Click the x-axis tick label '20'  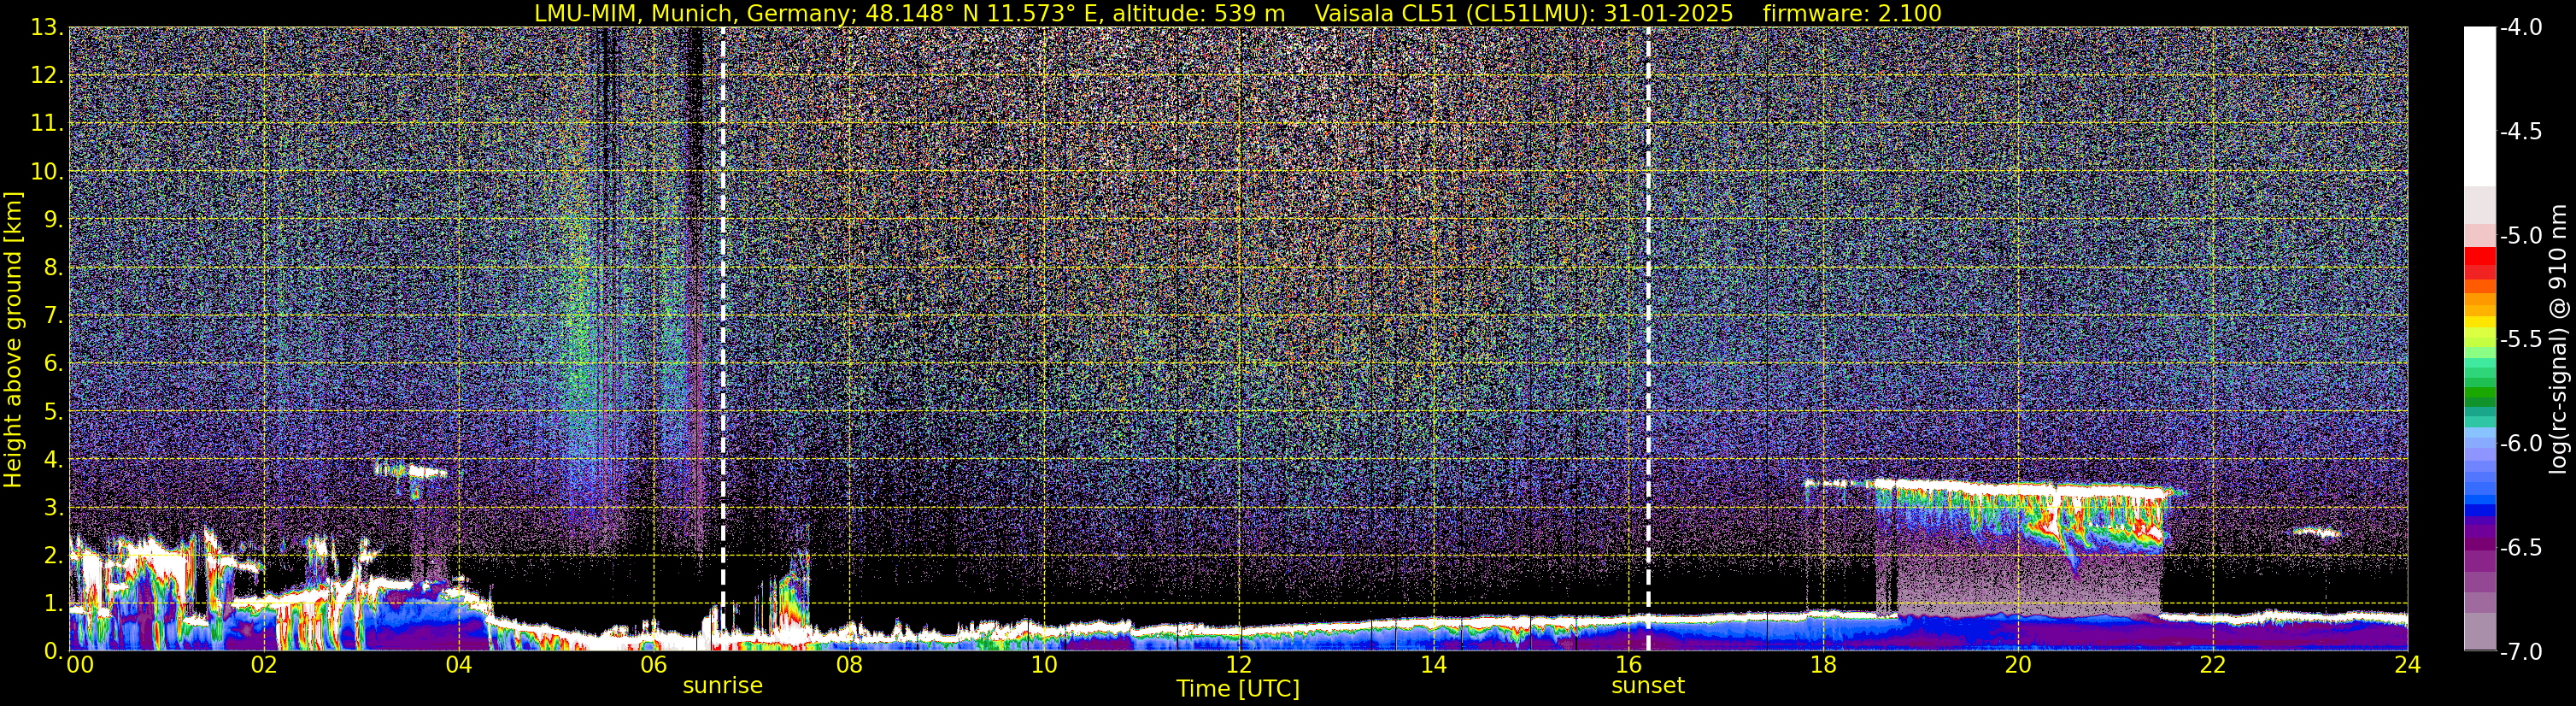coord(2018,665)
